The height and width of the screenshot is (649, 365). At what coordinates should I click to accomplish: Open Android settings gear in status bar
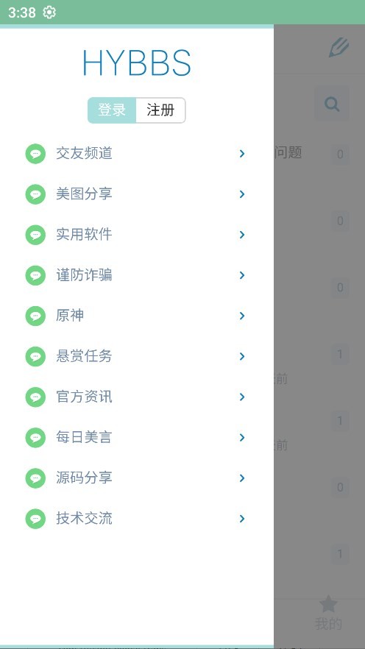tap(49, 13)
